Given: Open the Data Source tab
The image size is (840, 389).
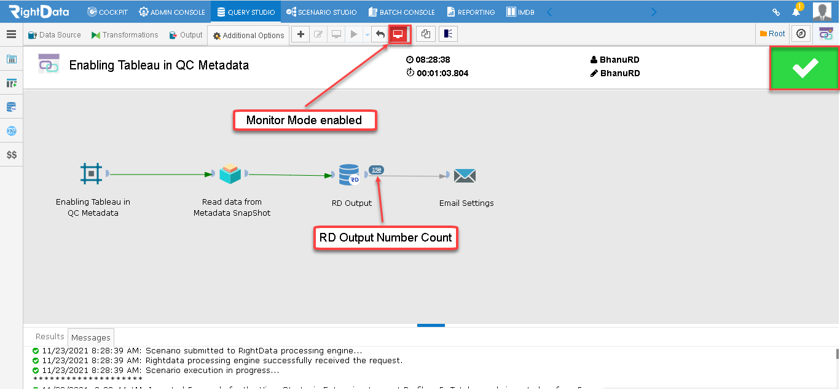Looking at the screenshot, I should 55,35.
